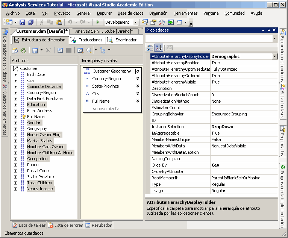This screenshot has width=288, height=238.
Task: Open the Development configuration dropdown
Action: 136,23
